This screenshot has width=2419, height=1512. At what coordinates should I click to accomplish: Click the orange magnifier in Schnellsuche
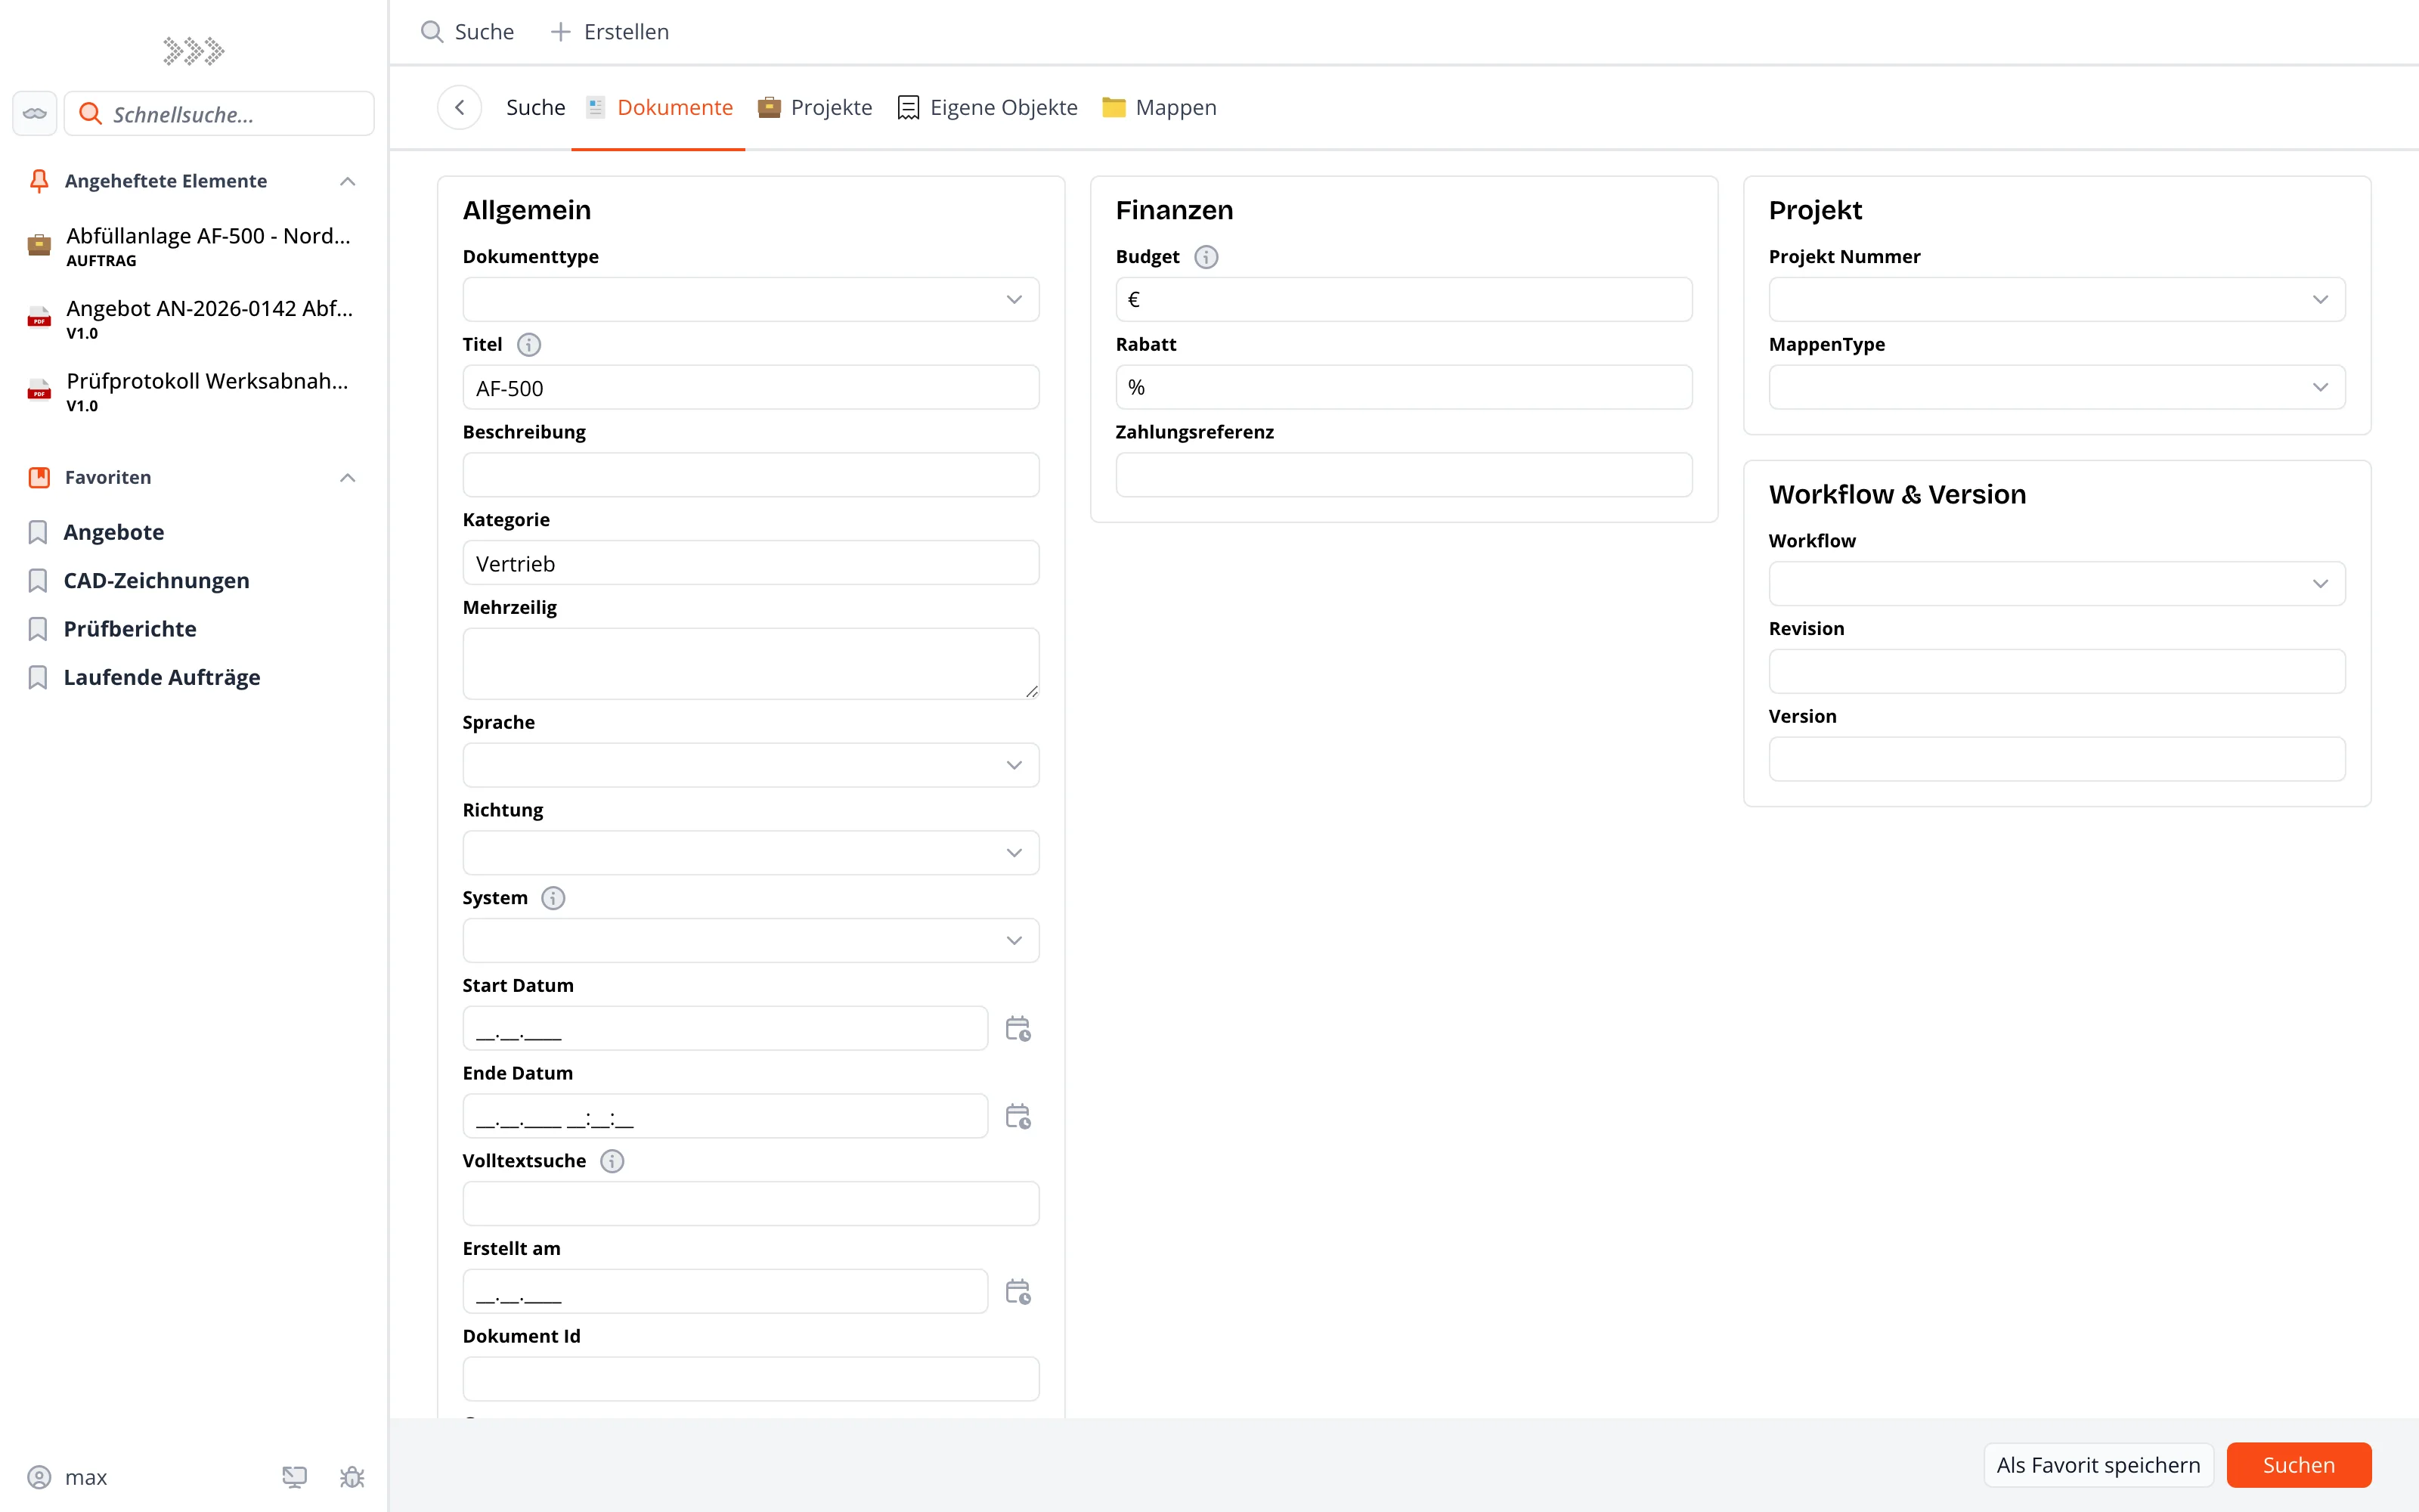pos(90,114)
